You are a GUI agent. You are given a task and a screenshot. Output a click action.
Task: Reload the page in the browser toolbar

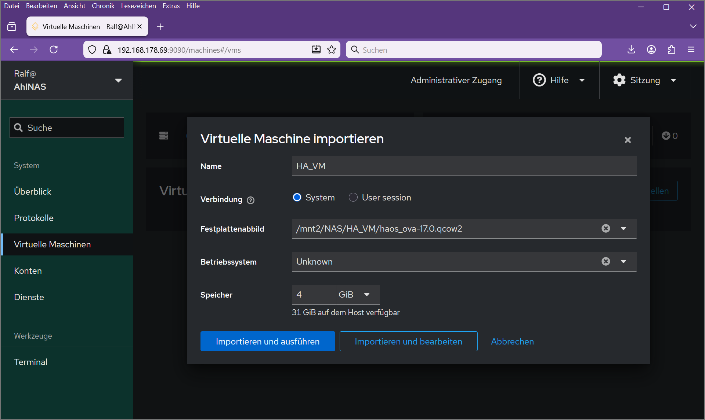pos(54,50)
